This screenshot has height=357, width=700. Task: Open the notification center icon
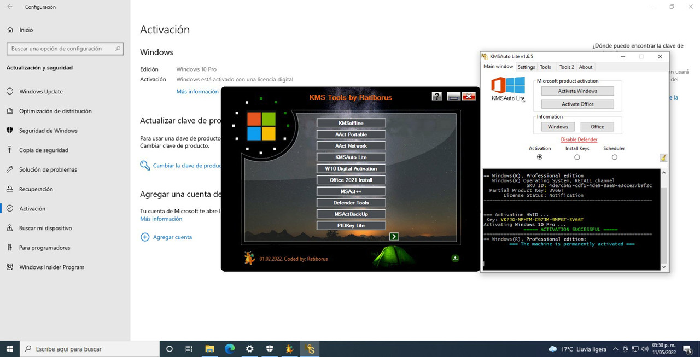pos(687,349)
